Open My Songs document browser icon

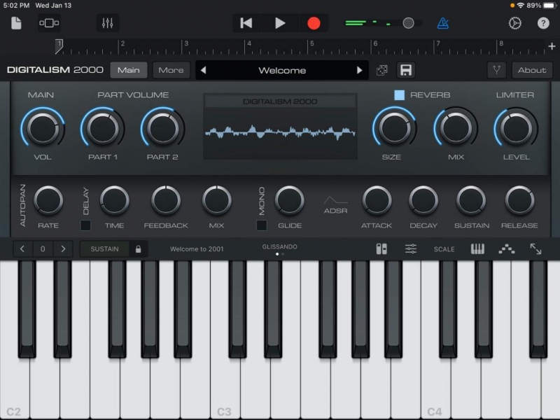coord(16,23)
